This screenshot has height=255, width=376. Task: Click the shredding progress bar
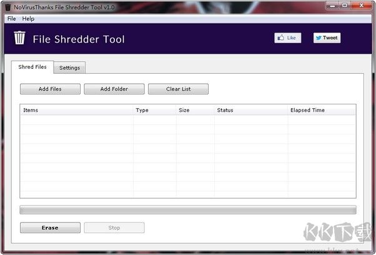tap(188, 209)
